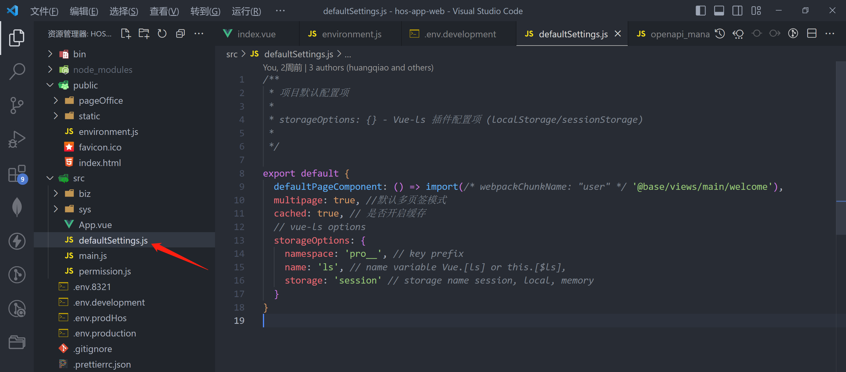The height and width of the screenshot is (372, 846).
Task: Open the Search view in activity bar
Action: (17, 71)
